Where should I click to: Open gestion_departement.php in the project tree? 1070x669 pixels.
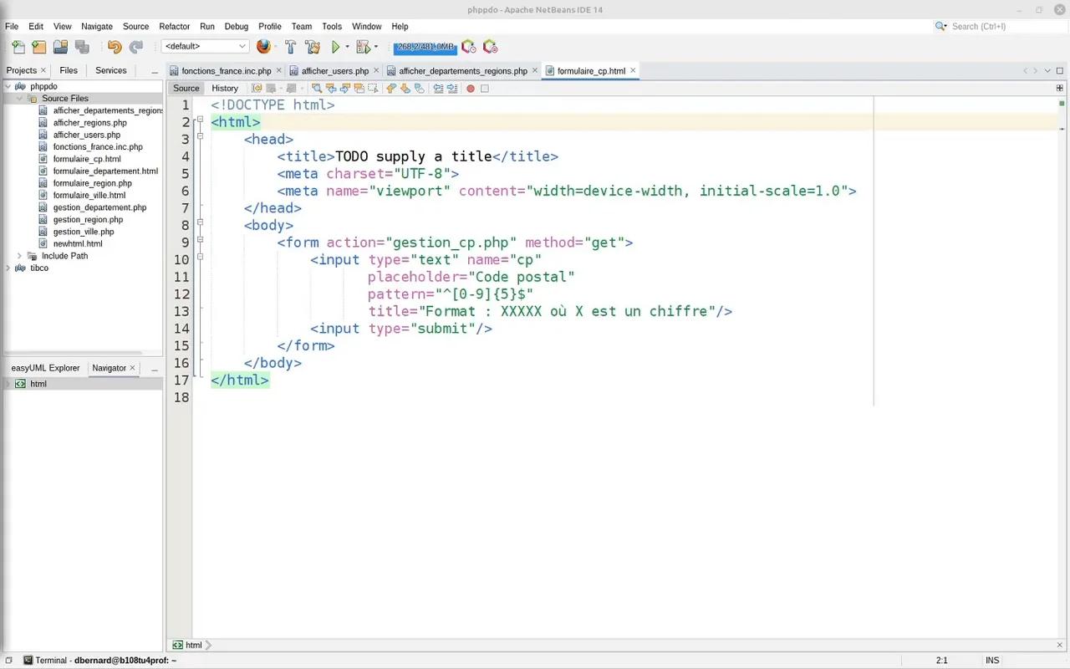(99, 207)
